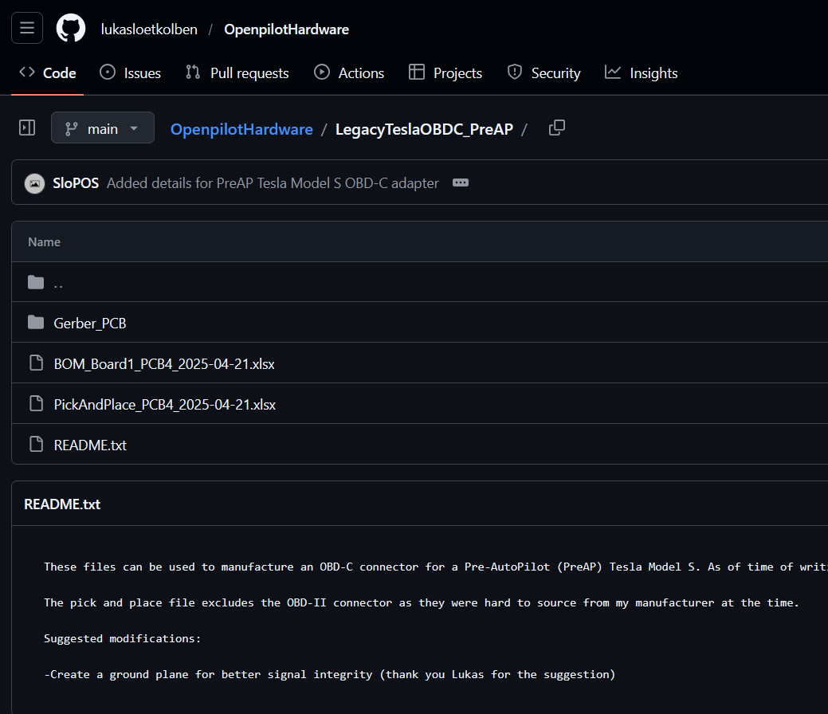Open PickAndPlace_PCB4_2025-04-21.xlsx file

[164, 404]
